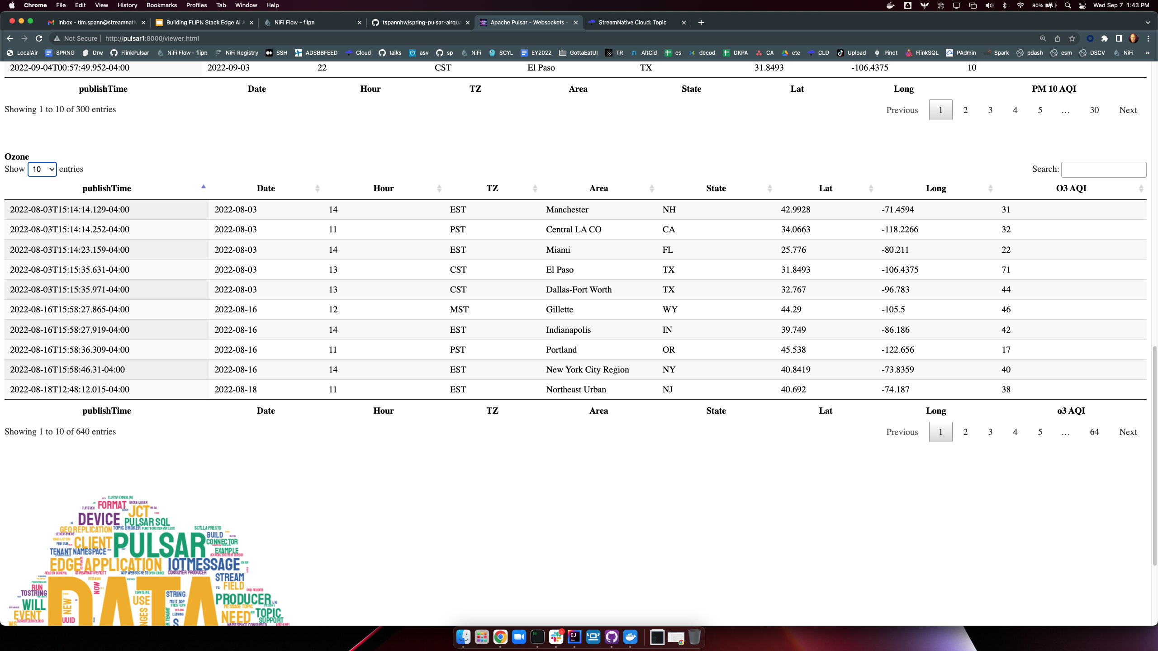
Task: Open the Show entries count dropdown
Action: coord(42,169)
